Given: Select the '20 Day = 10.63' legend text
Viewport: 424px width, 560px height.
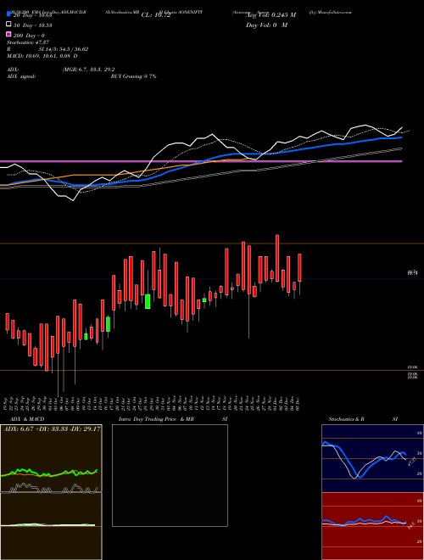Looking at the screenshot, I should [x=33, y=15].
